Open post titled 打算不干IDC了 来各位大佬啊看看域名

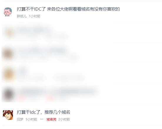(68, 9)
